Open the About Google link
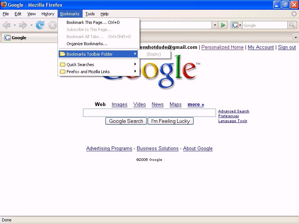299x224 pixels. click(x=198, y=148)
